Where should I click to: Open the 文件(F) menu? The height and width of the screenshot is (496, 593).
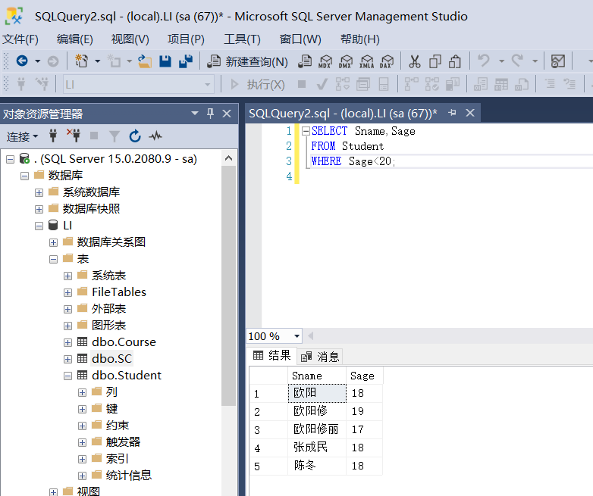click(20, 39)
